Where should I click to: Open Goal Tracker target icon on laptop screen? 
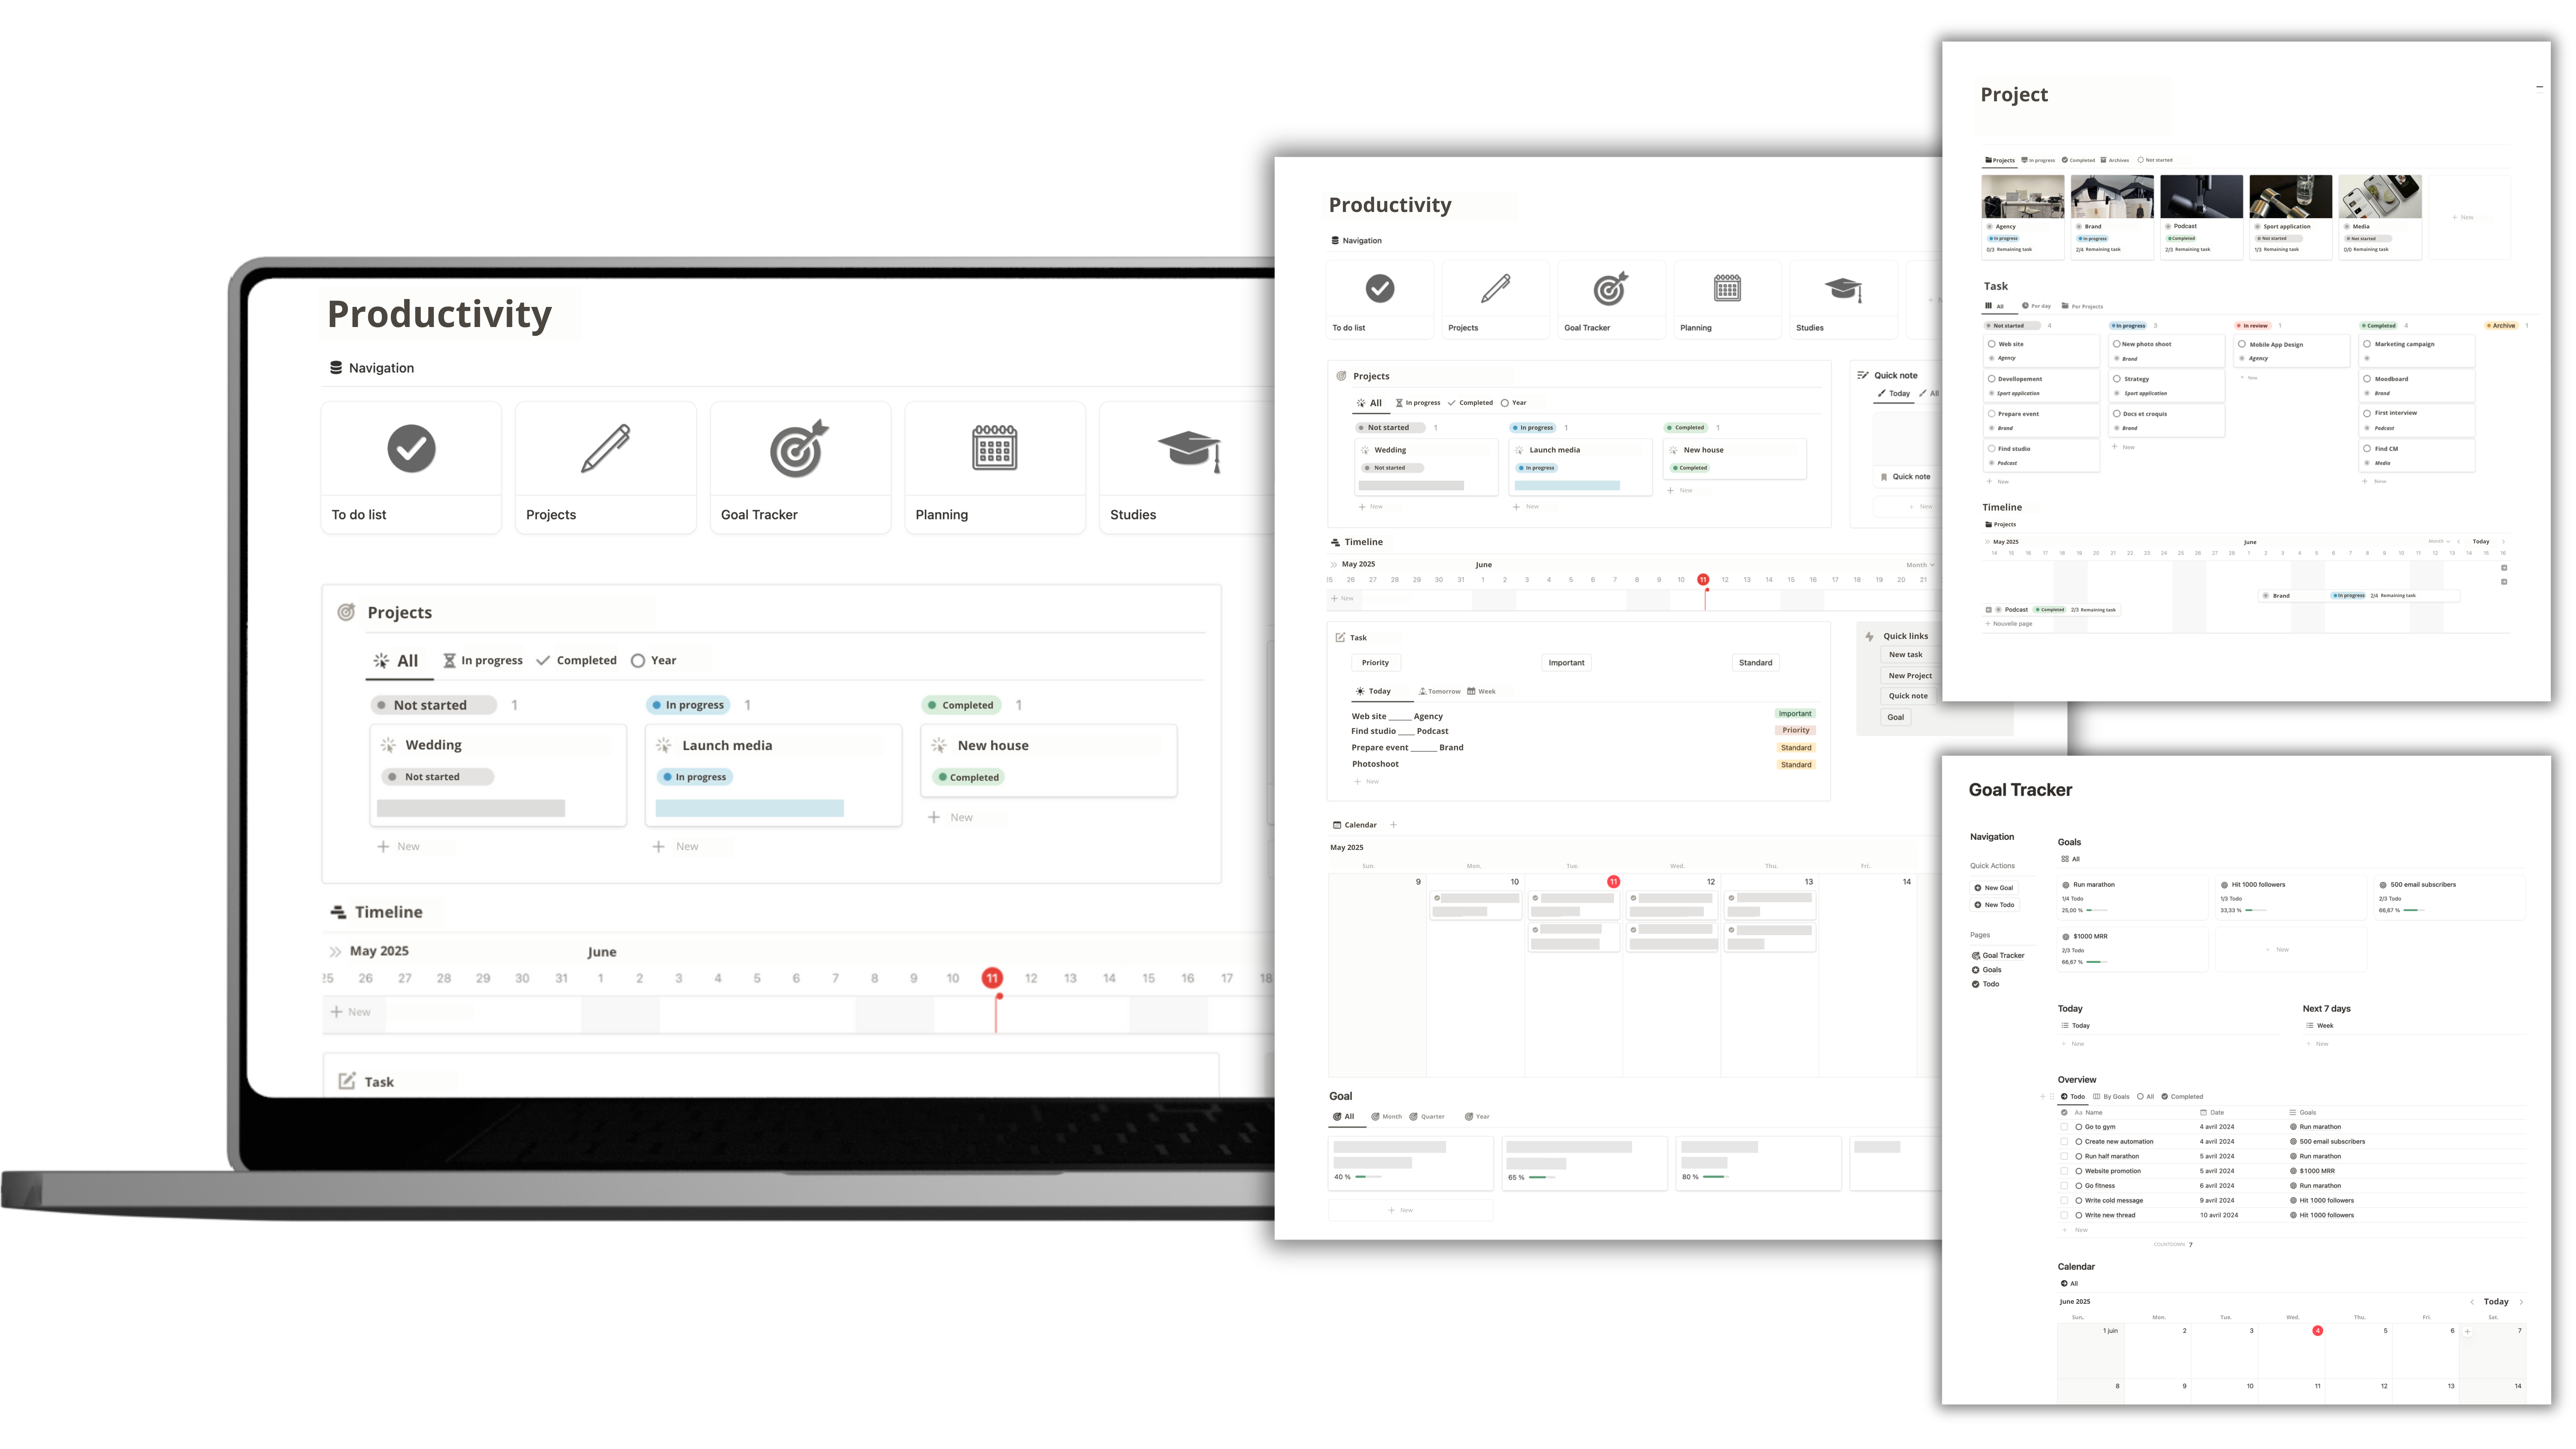tap(799, 448)
